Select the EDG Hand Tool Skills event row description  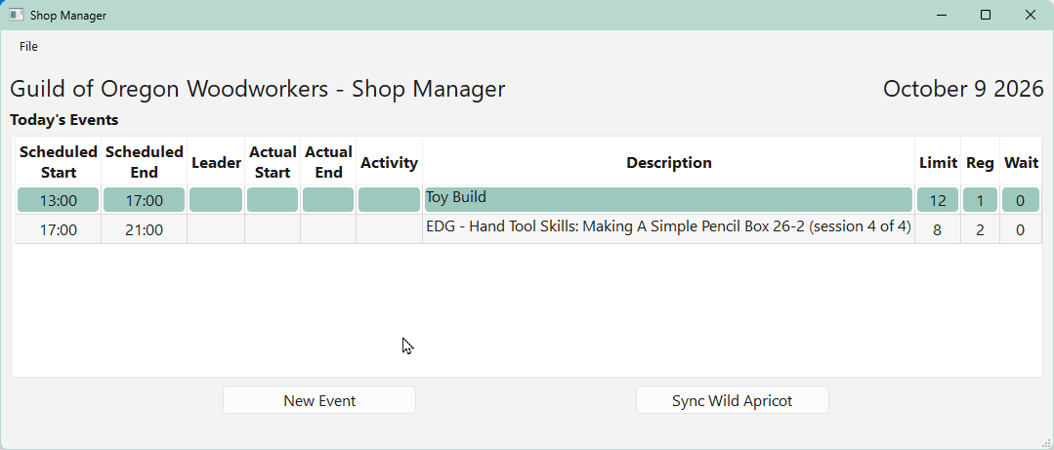(668, 227)
